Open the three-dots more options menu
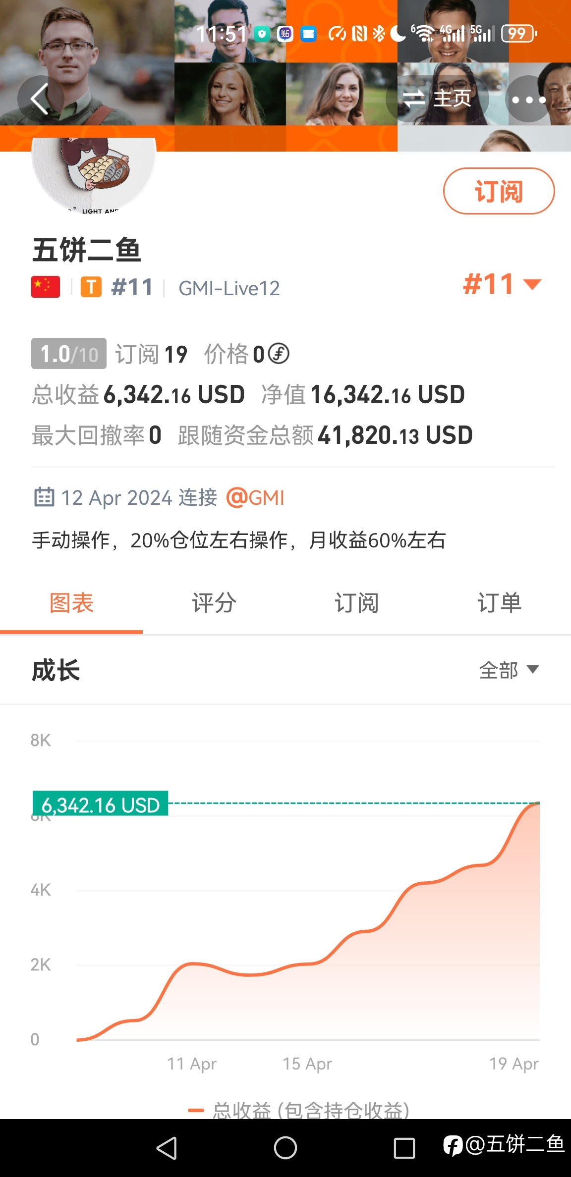Image resolution: width=571 pixels, height=1177 pixels. pyautogui.click(x=528, y=99)
